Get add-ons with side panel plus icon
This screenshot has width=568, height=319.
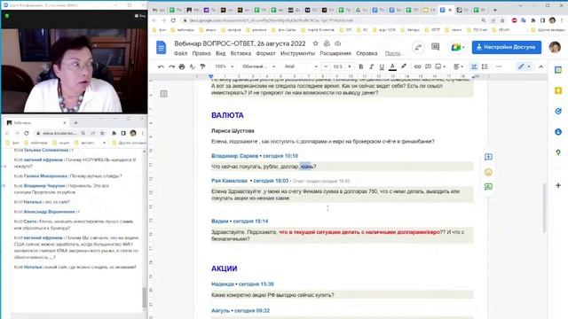[x=558, y=185]
